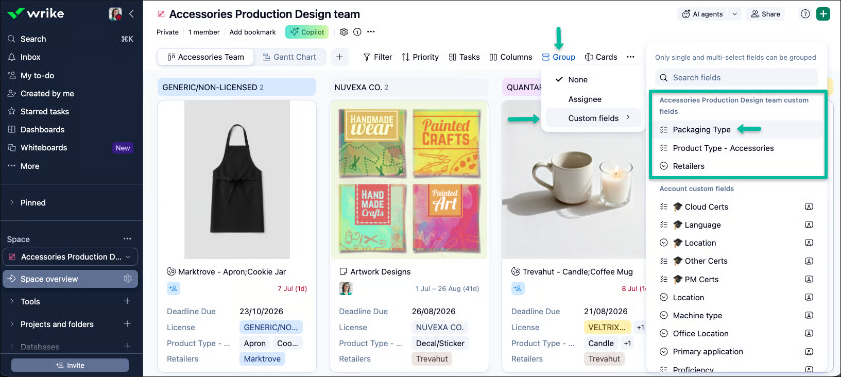Click the 1 member link
This screenshot has height=377, width=841.
click(204, 32)
